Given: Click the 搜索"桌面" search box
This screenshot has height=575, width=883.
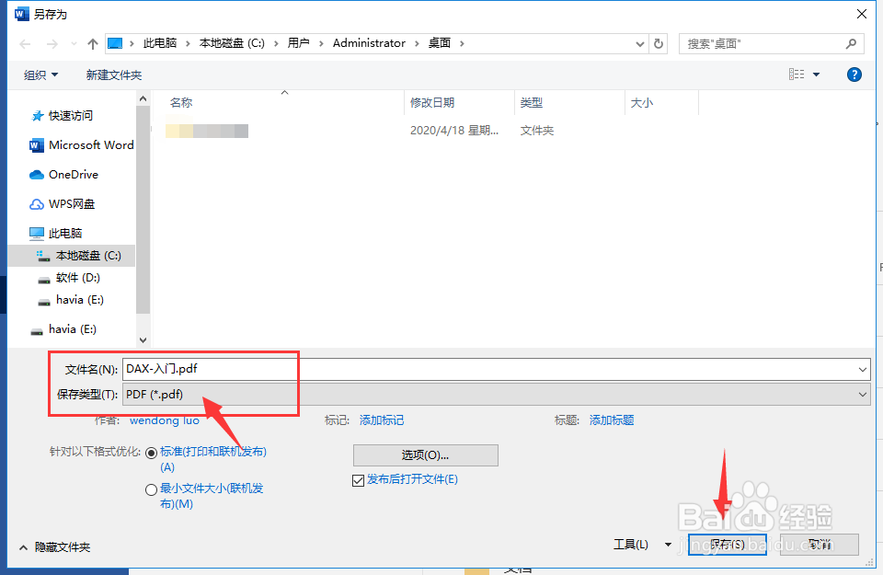Looking at the screenshot, I should (x=763, y=43).
